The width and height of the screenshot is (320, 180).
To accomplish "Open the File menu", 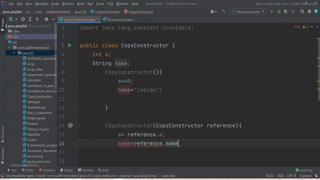I will pos(11,3).
